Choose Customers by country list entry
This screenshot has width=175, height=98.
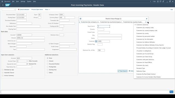click(x=142, y=33)
